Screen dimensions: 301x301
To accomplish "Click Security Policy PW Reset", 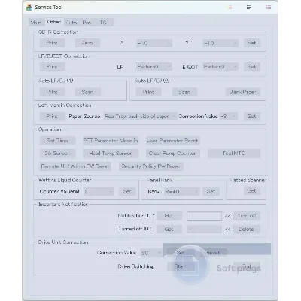I will point(151,166).
